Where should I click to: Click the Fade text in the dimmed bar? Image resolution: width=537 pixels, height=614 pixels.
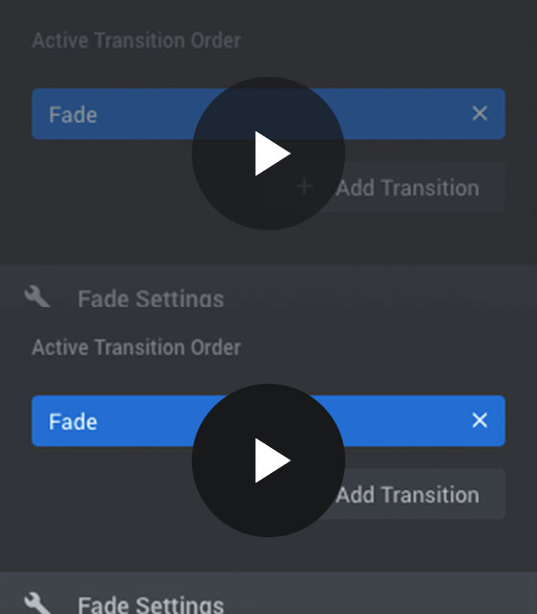(73, 115)
